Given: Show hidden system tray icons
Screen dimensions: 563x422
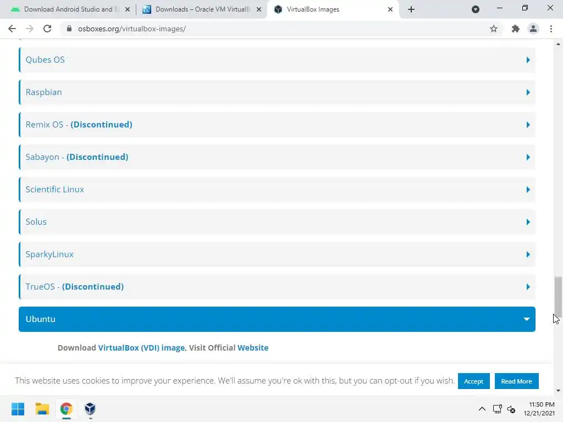Looking at the screenshot, I should (482, 409).
